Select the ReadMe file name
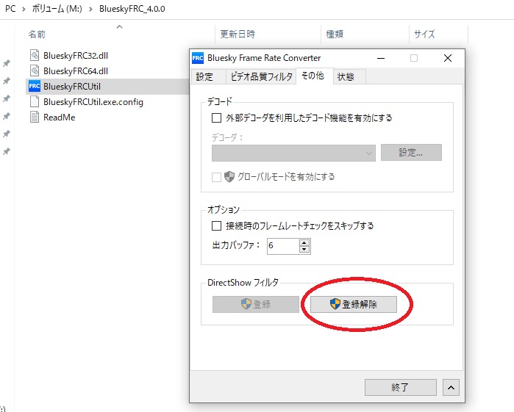This screenshot has width=514, height=412. [60, 118]
